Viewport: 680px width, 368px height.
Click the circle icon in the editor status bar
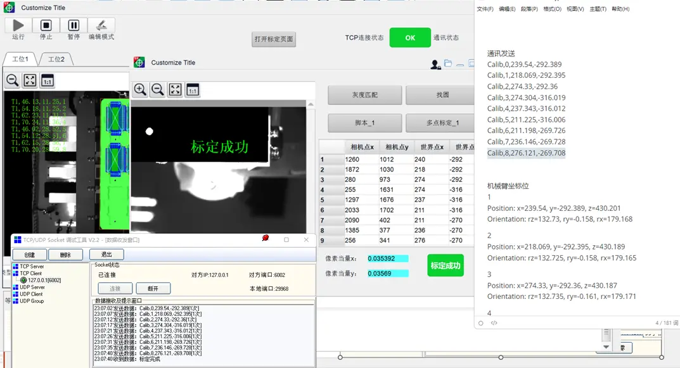pyautogui.click(x=480, y=323)
